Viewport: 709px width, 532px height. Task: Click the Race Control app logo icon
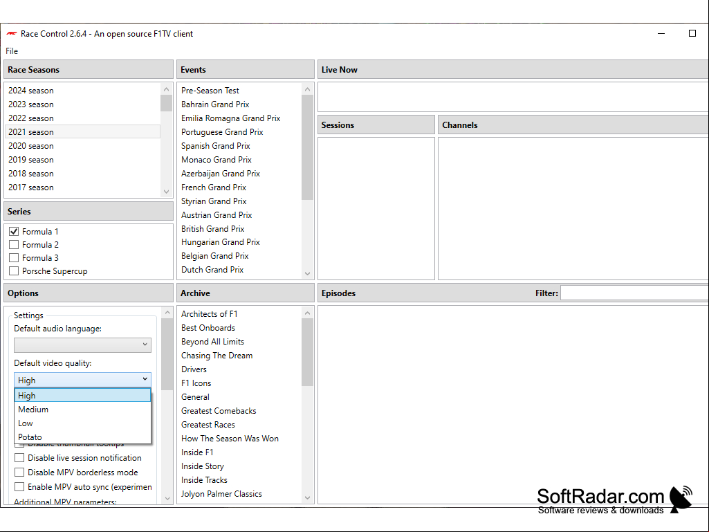pyautogui.click(x=12, y=33)
